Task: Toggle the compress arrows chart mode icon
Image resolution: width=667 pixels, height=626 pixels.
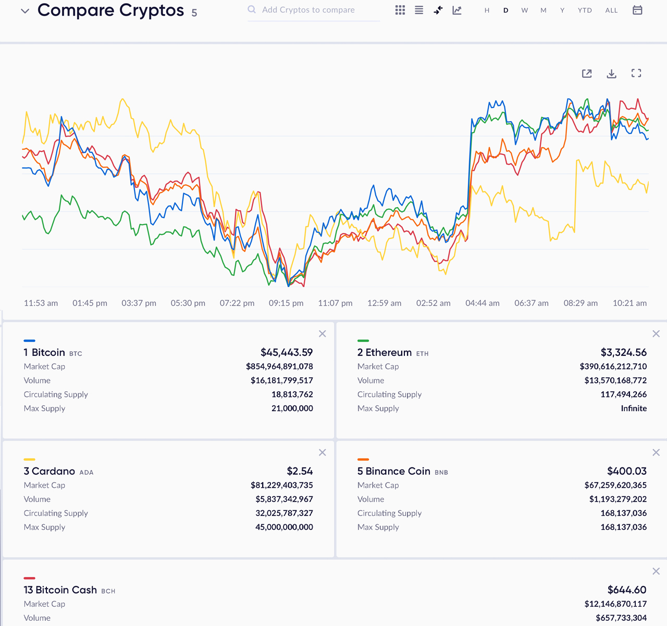Action: click(x=438, y=10)
